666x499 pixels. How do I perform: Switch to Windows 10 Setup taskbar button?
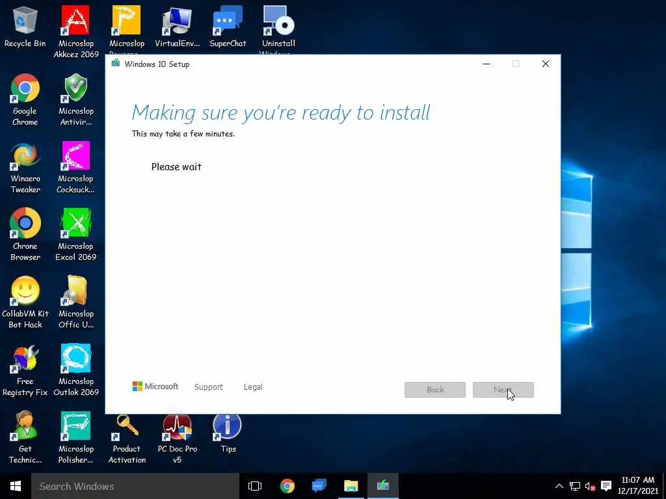pos(382,486)
